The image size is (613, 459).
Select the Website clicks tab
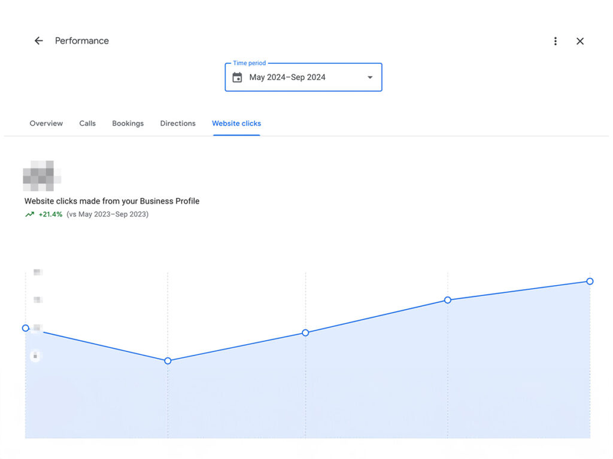[x=236, y=123]
